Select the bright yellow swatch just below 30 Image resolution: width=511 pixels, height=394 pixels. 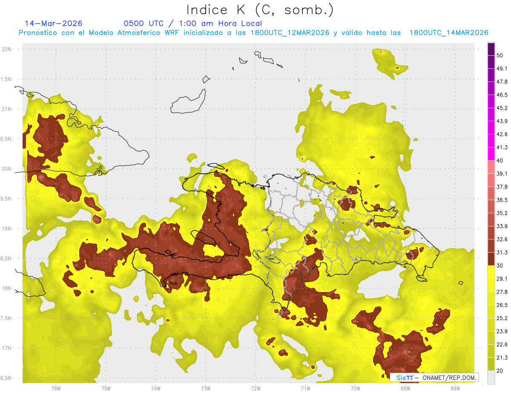click(491, 272)
